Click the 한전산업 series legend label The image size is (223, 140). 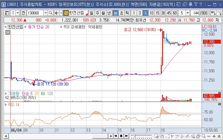(x=15, y=27)
